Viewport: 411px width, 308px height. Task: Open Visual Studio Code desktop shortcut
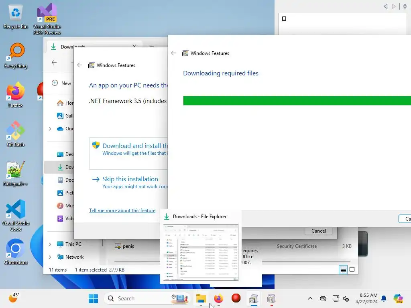pos(16,215)
